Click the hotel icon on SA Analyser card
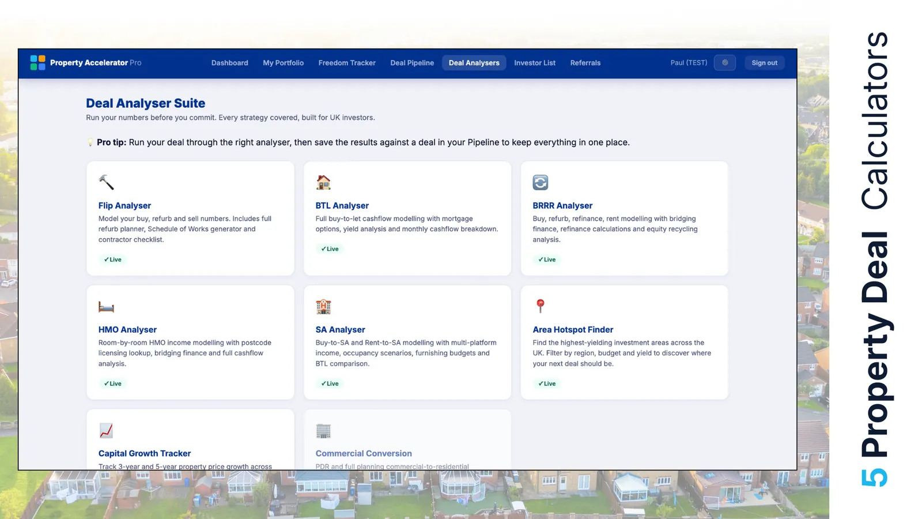922x519 pixels. point(323,306)
